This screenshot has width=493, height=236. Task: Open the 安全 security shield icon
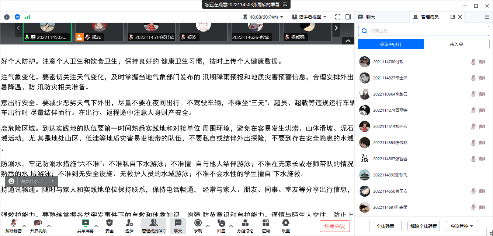pyautogui.click(x=110, y=223)
